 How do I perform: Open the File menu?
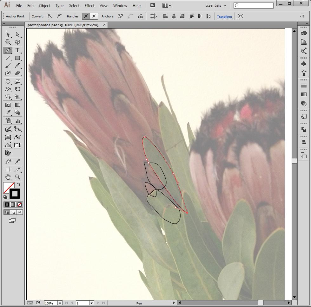coord(19,6)
